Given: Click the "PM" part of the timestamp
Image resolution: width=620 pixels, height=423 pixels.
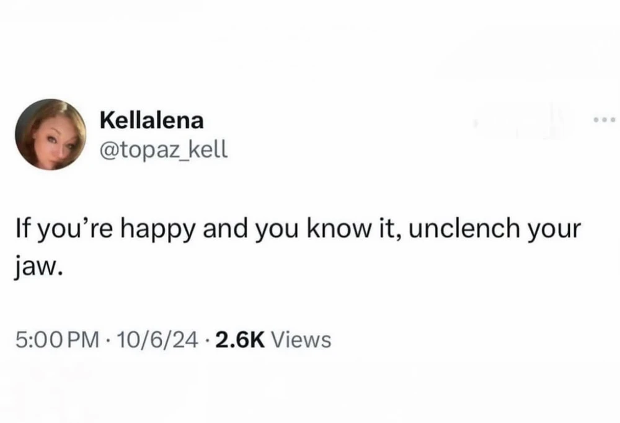Looking at the screenshot, I should [86, 339].
